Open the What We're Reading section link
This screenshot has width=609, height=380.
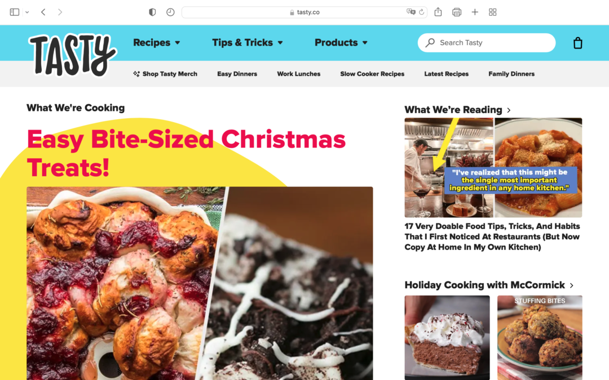(x=457, y=110)
